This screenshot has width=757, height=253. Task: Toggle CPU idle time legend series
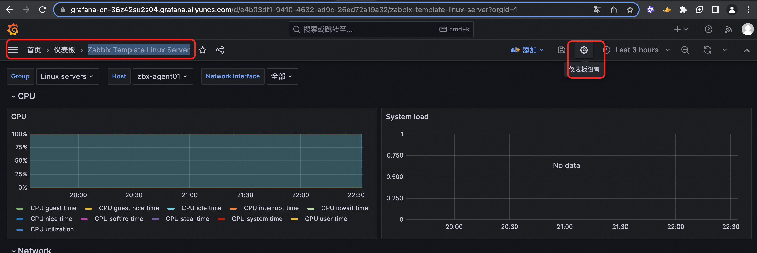click(201, 208)
